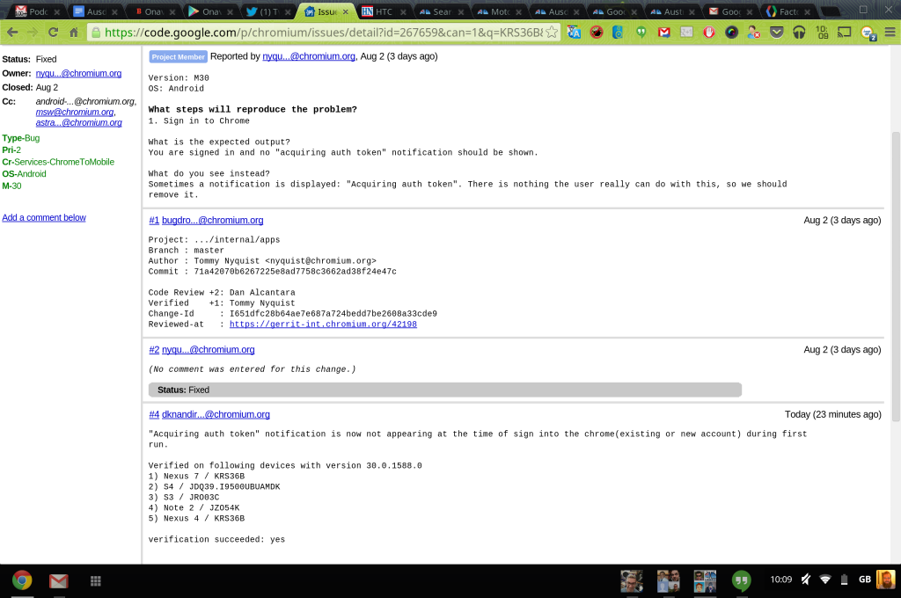Switch to the Podc Gmail tab

[37, 11]
